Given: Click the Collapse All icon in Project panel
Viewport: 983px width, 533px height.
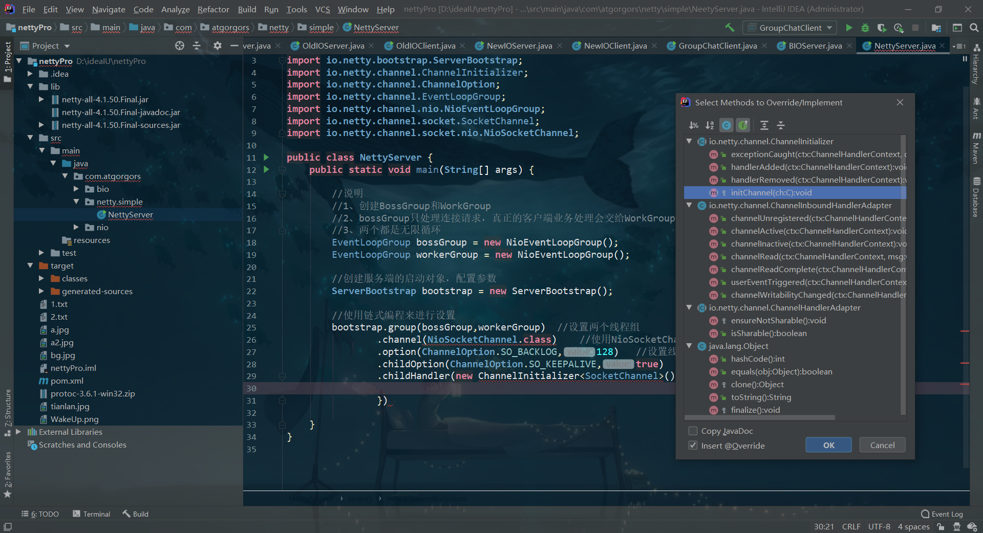Looking at the screenshot, I should 197,46.
